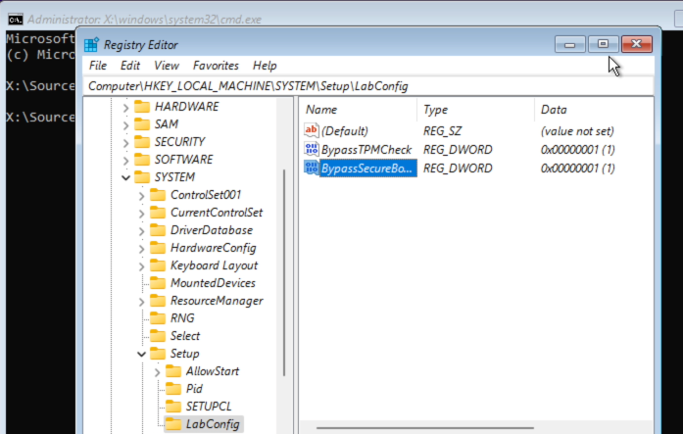Select the BypassSecureBo... value name
The height and width of the screenshot is (434, 683).
click(x=368, y=169)
